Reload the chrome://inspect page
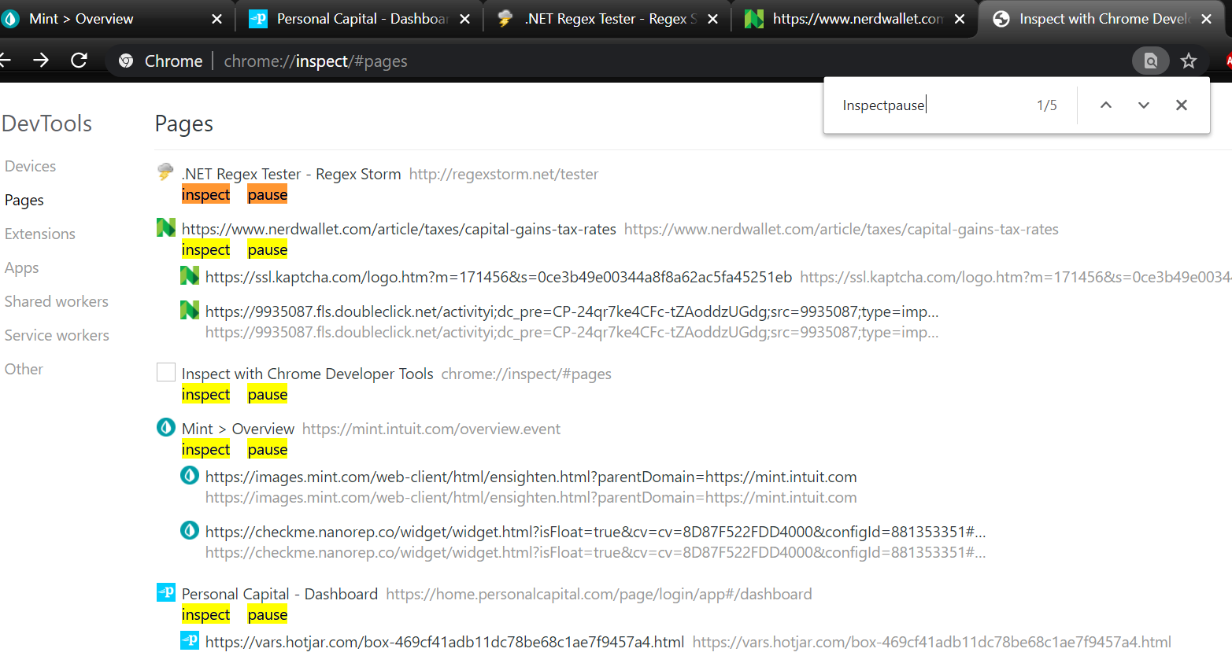The width and height of the screenshot is (1232, 667). click(79, 61)
